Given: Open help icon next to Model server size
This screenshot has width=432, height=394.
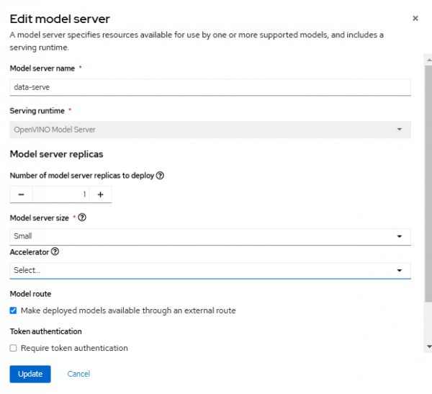Looking at the screenshot, I should 82,218.
